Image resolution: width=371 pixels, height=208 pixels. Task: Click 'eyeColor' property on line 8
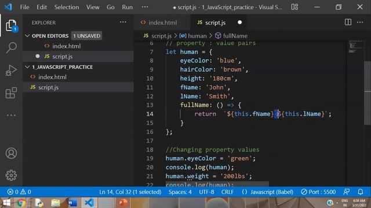195,61
